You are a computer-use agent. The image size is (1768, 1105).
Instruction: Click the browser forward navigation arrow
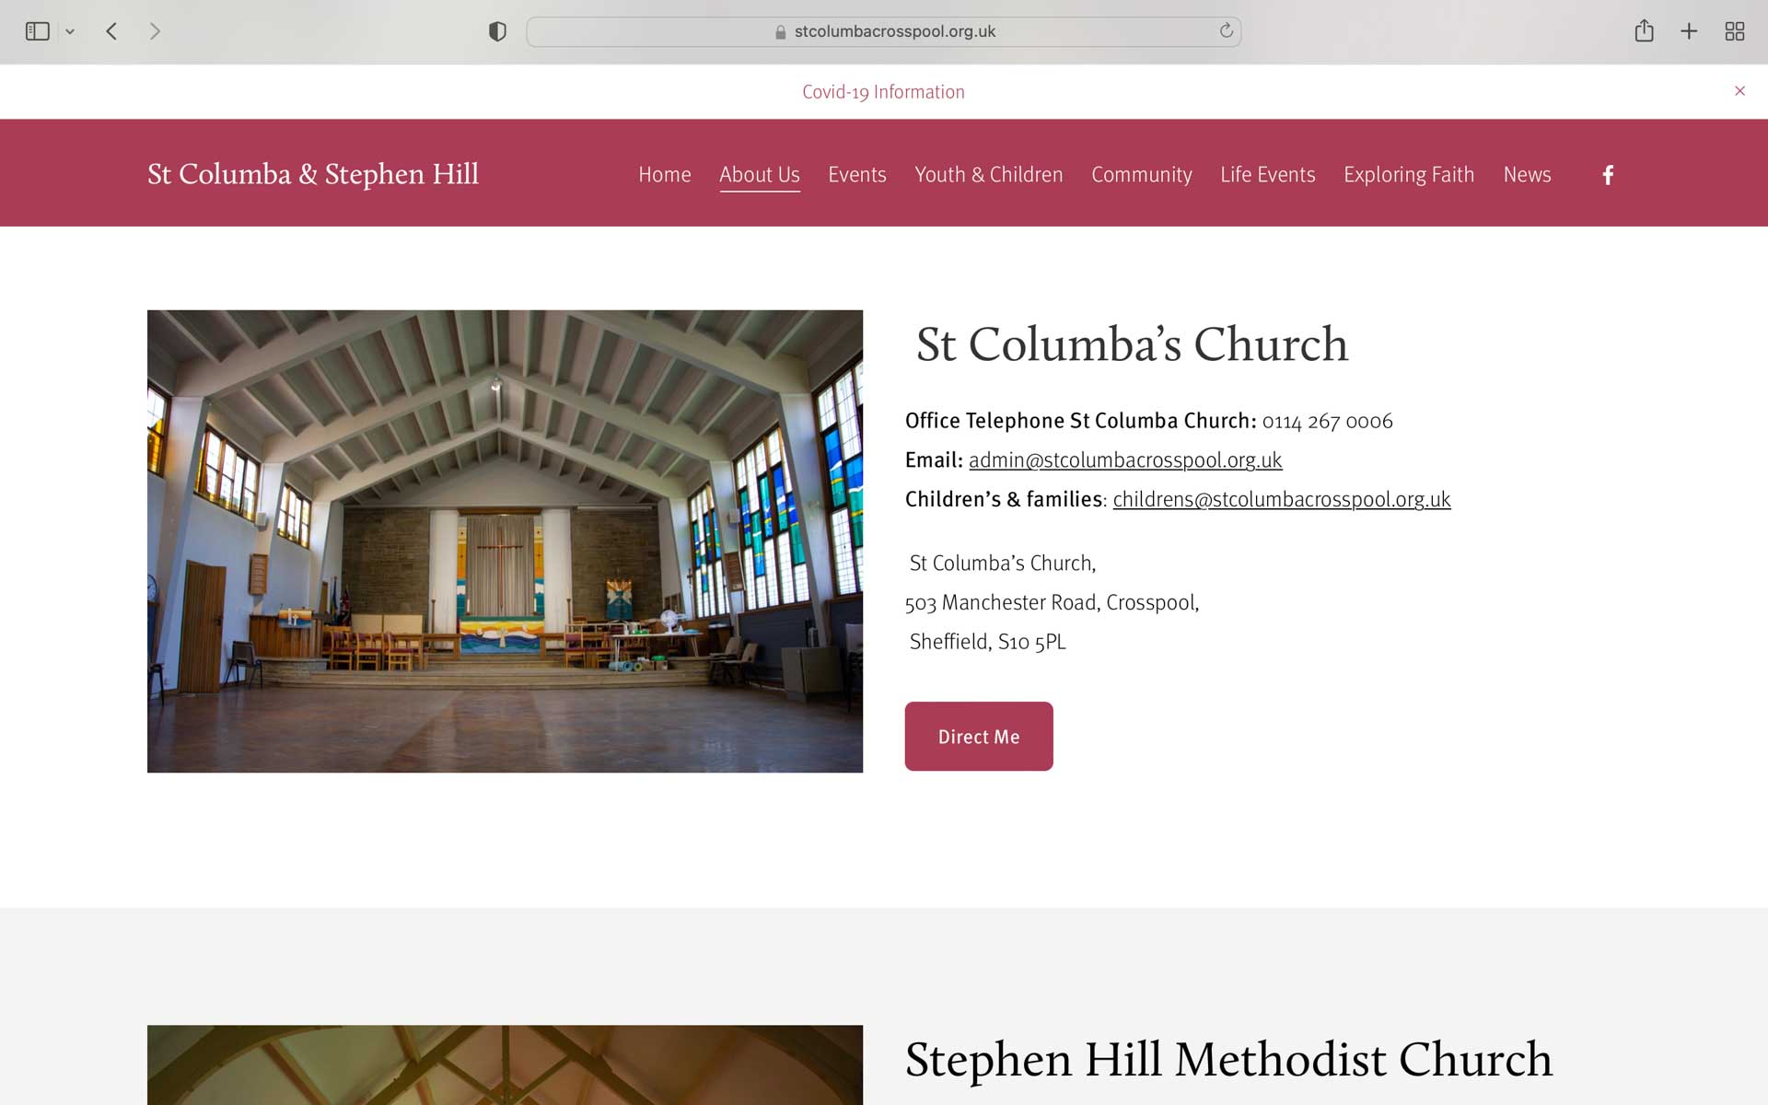click(x=154, y=30)
